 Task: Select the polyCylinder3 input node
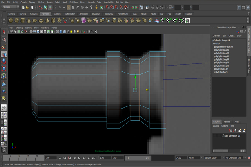[220, 72]
